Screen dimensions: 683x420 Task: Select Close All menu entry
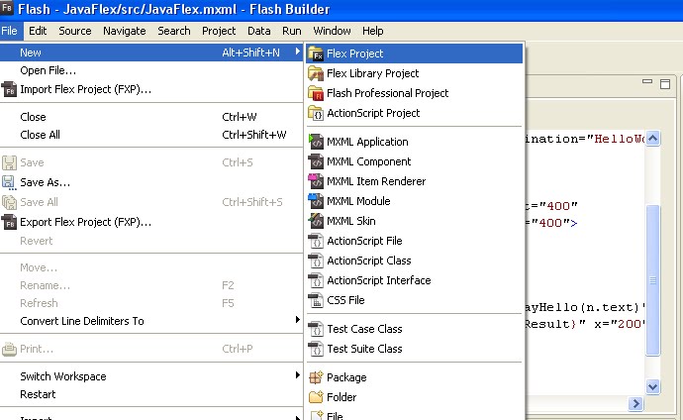(151, 135)
